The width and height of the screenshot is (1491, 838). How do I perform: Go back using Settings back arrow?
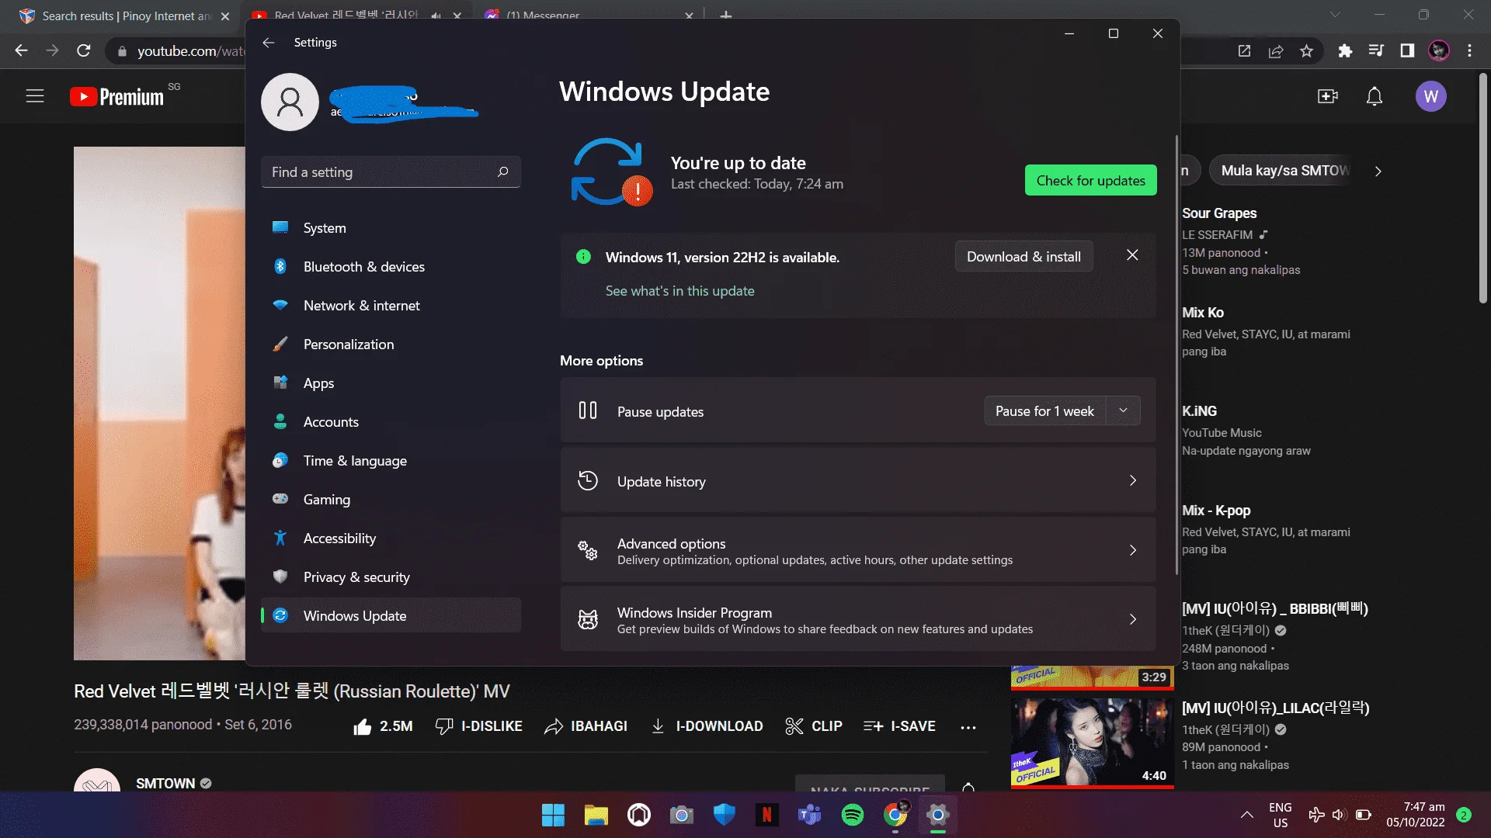coord(269,43)
